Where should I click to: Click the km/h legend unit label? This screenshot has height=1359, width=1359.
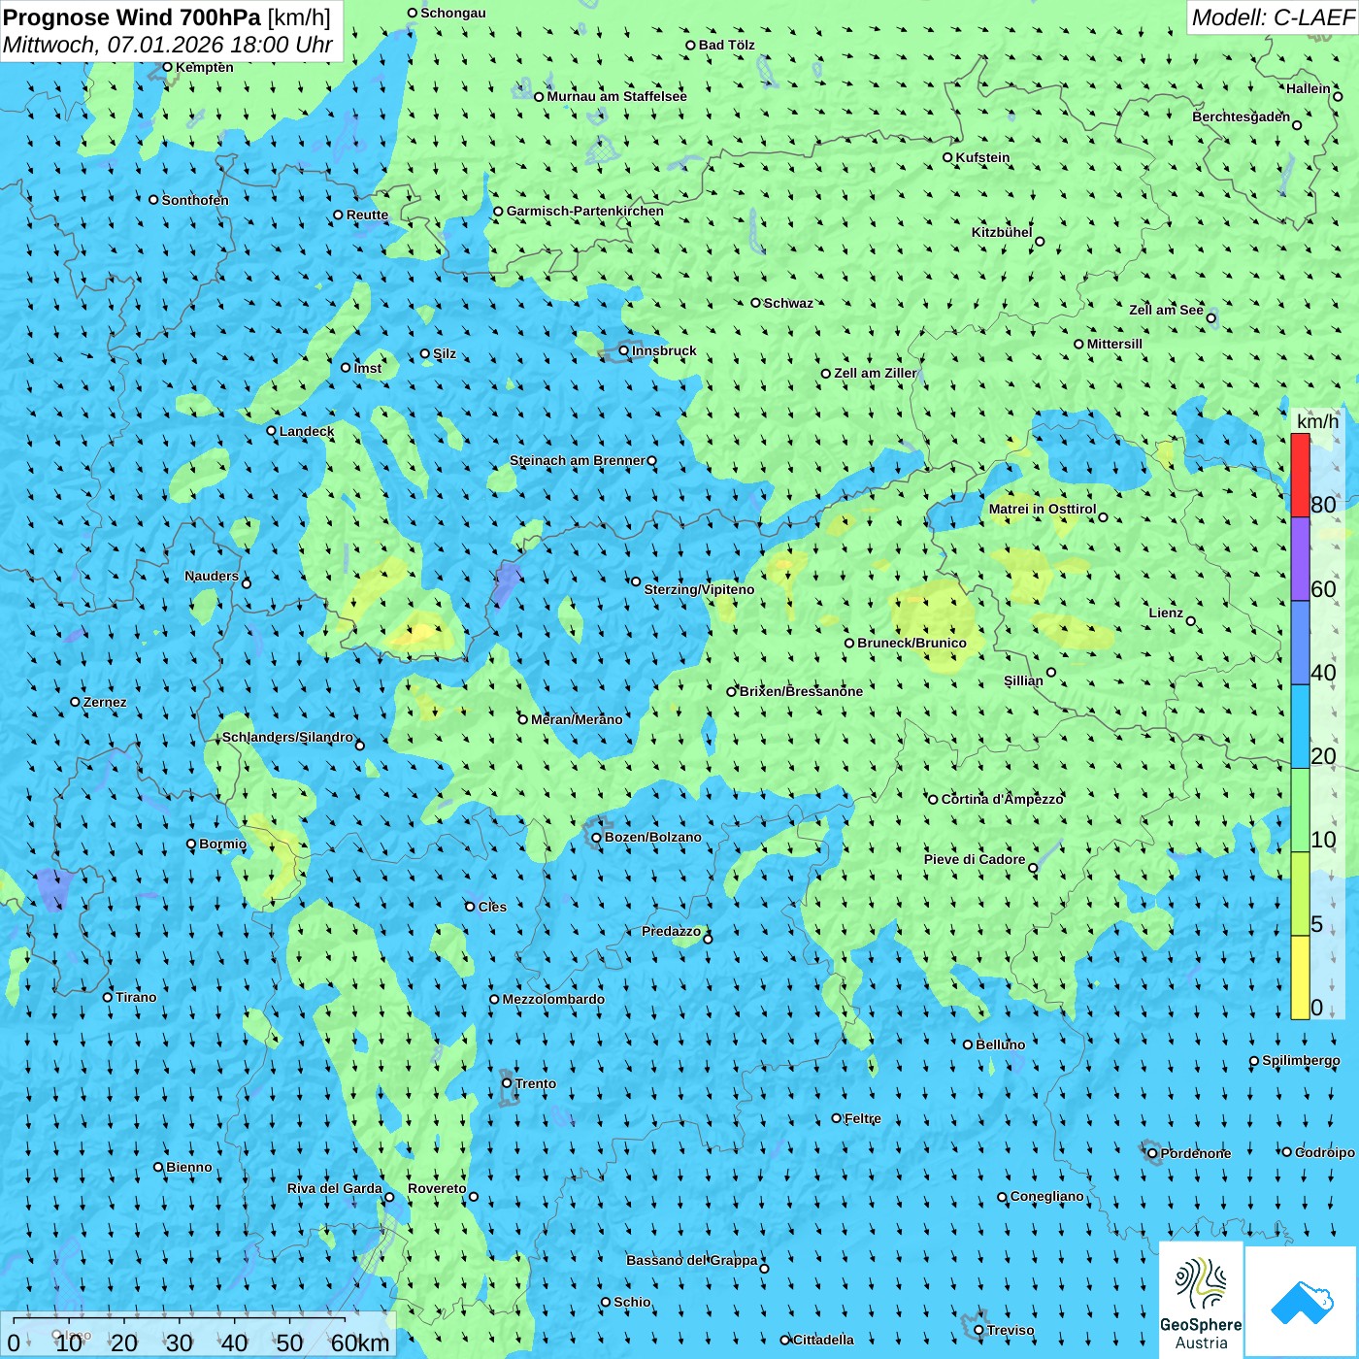coord(1317,421)
